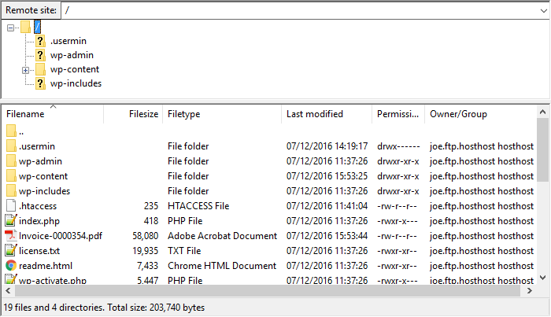
Task: Click the parent directory '..' folder icon
Action: [11, 131]
